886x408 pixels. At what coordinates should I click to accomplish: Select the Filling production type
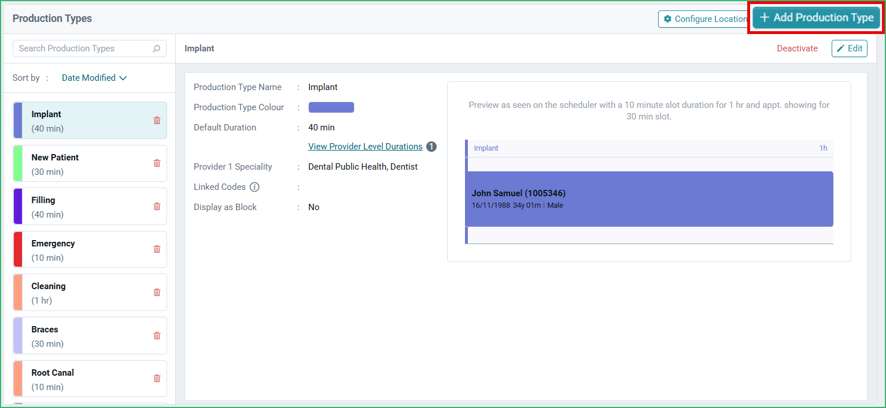click(90, 207)
